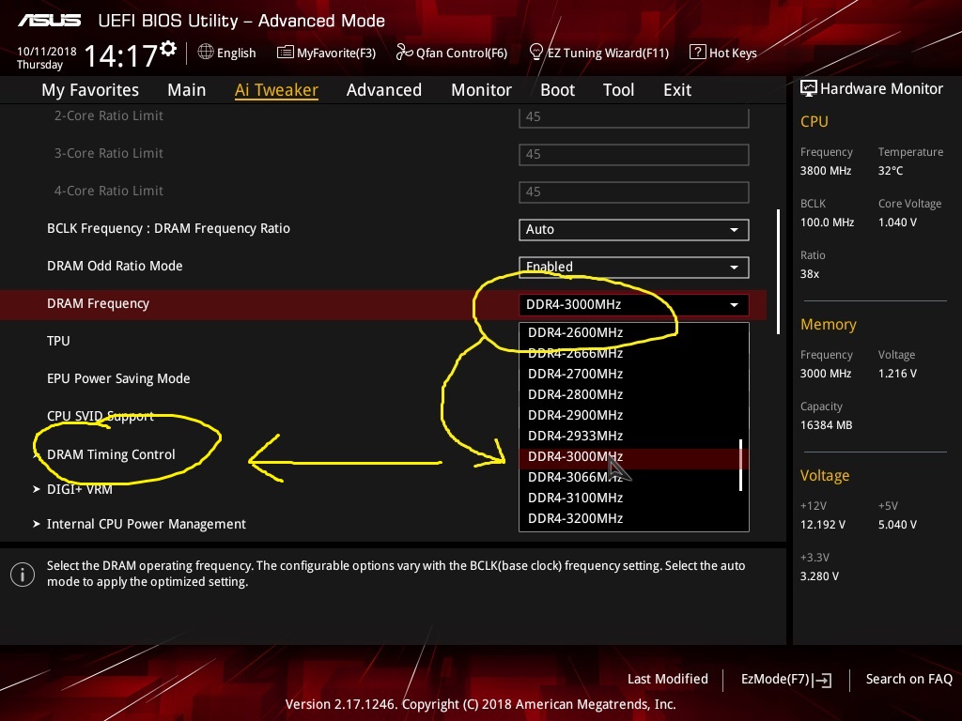Click the Core Voltage value 1.040 V
The image size is (962, 721).
click(897, 222)
